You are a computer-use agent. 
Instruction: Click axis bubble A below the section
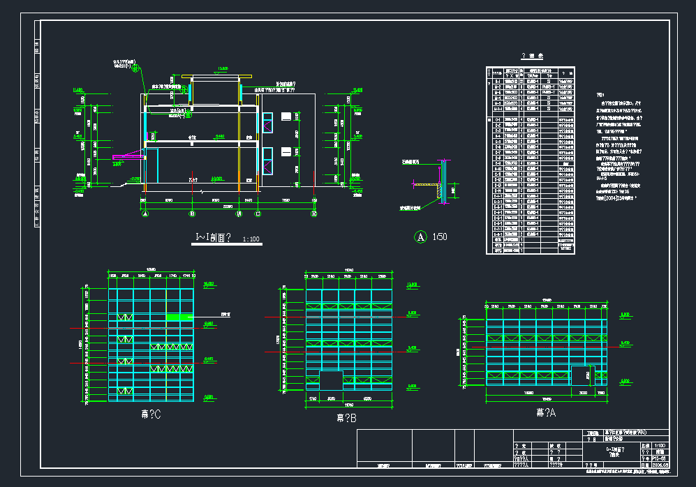coord(145,213)
